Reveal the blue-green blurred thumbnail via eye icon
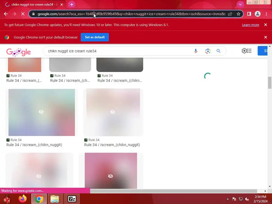Screen dimensions: 272x204 pos(41,112)
